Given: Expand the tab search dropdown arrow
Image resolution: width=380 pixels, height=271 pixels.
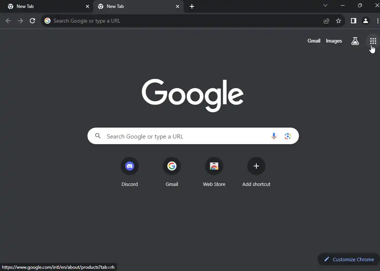Looking at the screenshot, I should 325,5.
